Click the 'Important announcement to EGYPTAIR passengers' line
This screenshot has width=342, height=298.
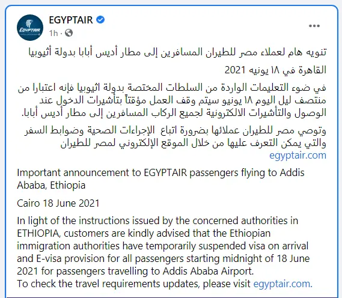(160, 172)
